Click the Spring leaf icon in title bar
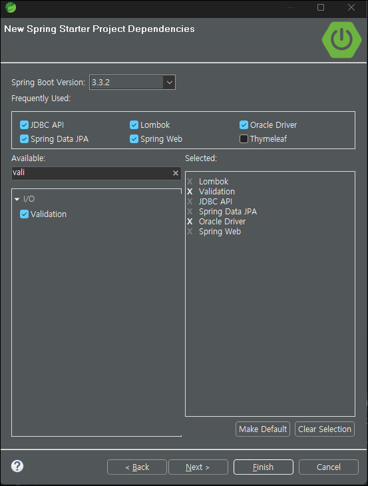The height and width of the screenshot is (486, 368). pos(11,7)
